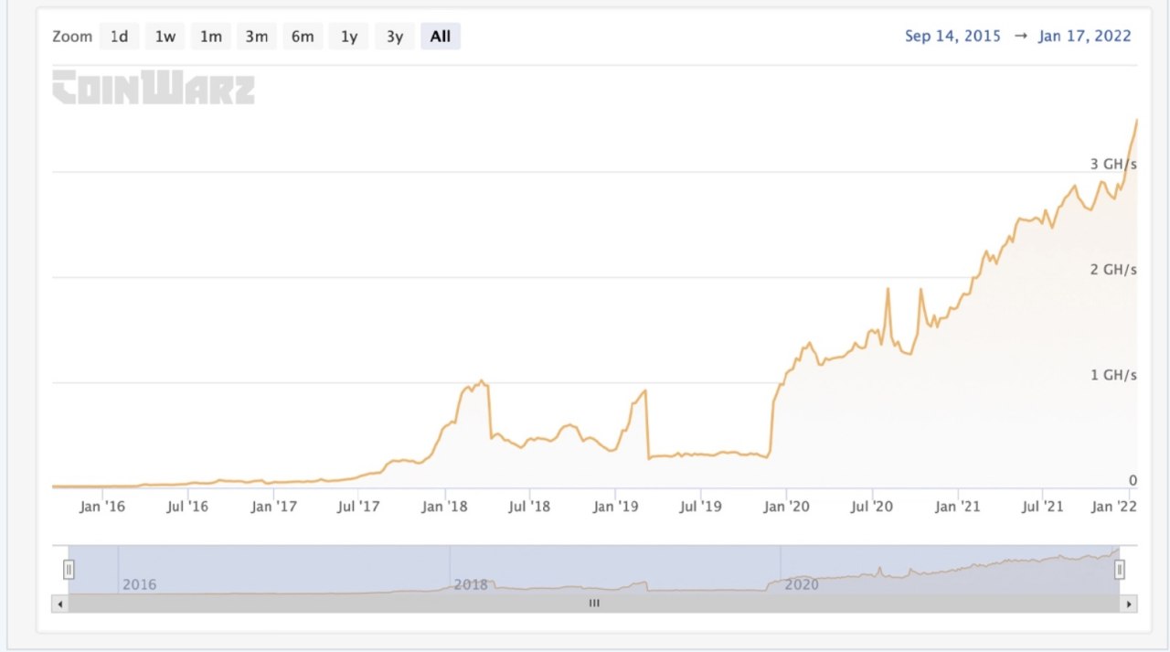1170x652 pixels.
Task: Click the CoinWarz watermark logo
Action: pyautogui.click(x=154, y=88)
